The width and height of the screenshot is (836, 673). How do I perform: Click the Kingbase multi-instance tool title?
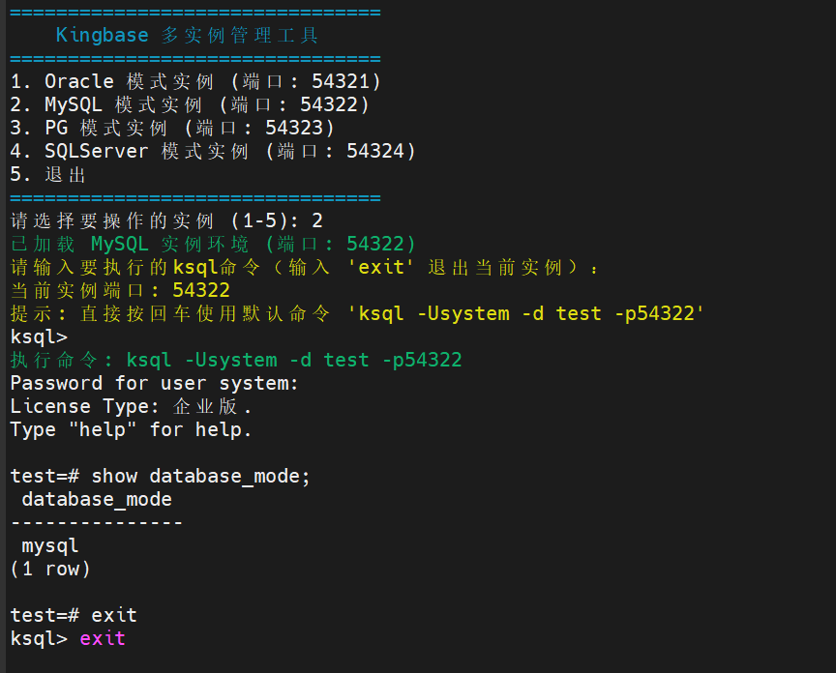(x=187, y=36)
